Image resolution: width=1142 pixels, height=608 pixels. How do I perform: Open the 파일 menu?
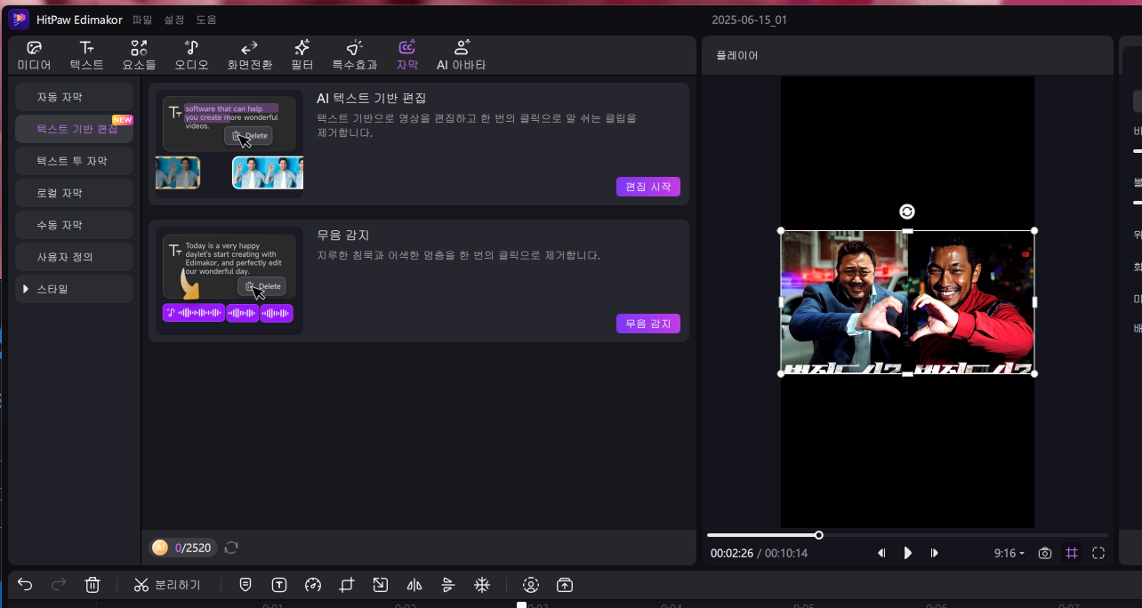click(x=142, y=20)
